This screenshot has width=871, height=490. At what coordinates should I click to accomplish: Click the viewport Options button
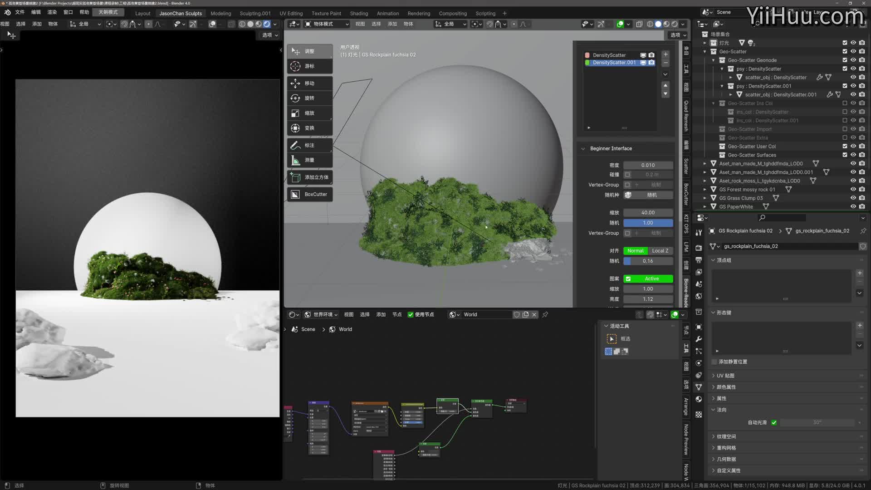click(678, 35)
